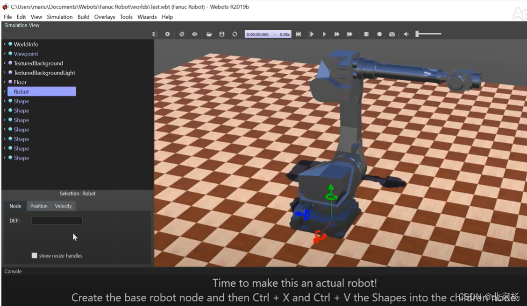Screen dimensions: 527x306
Task: Open the File menu
Action: click(x=8, y=17)
